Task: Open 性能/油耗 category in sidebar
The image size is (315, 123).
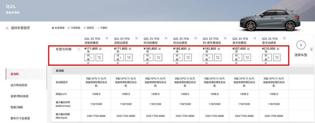Action: [17, 107]
